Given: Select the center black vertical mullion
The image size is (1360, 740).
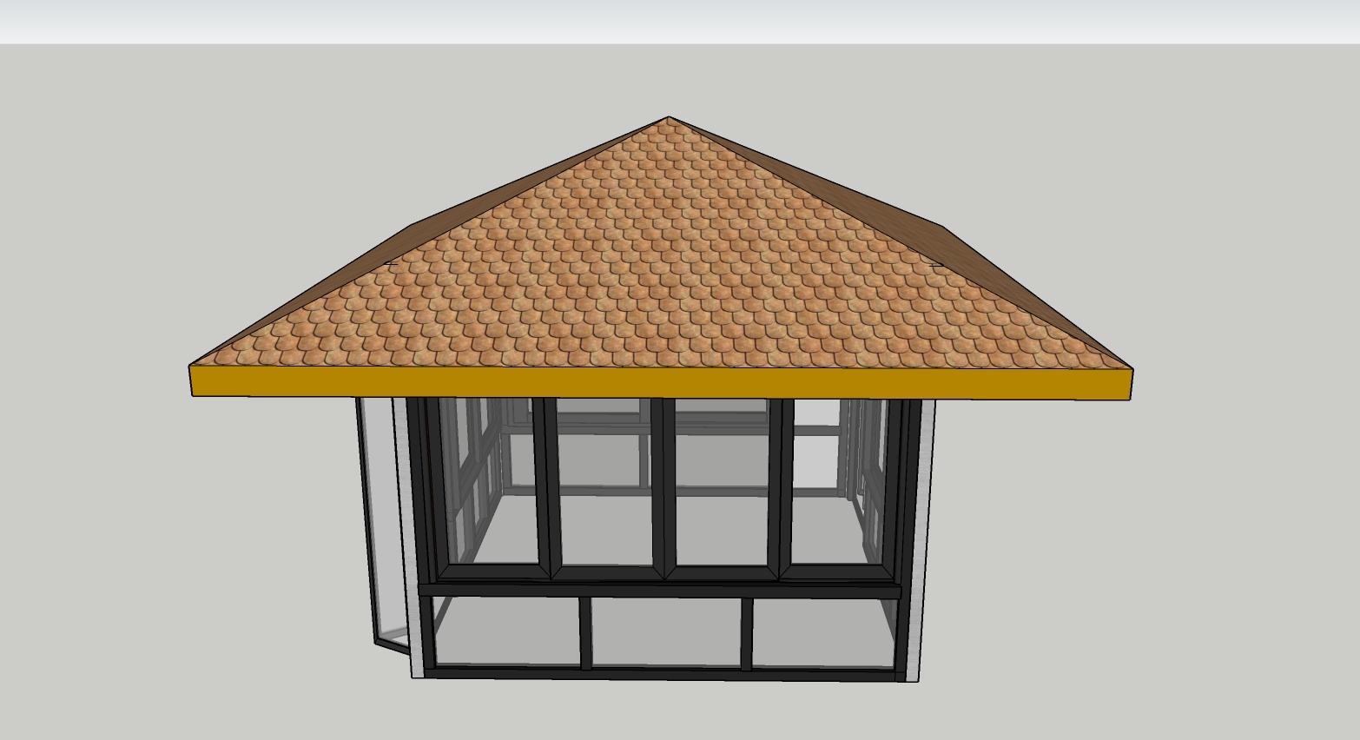Looking at the screenshot, I should (x=663, y=486).
